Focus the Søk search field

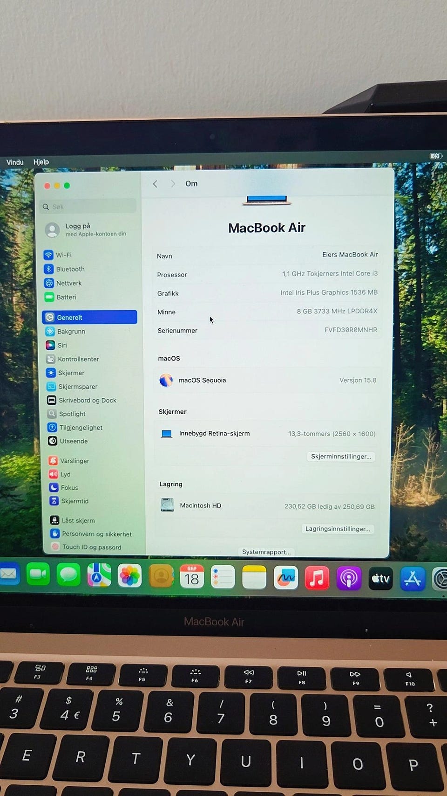click(x=88, y=207)
